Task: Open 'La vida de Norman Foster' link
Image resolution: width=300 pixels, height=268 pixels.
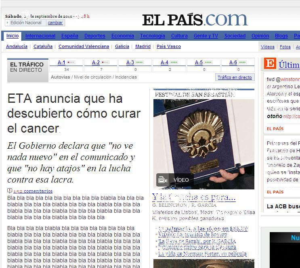Action: (202, 254)
